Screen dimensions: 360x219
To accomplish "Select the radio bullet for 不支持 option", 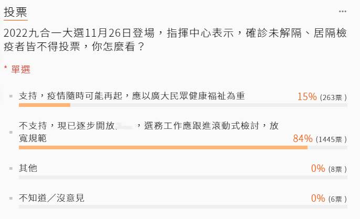I will pyautogui.click(x=11, y=132).
